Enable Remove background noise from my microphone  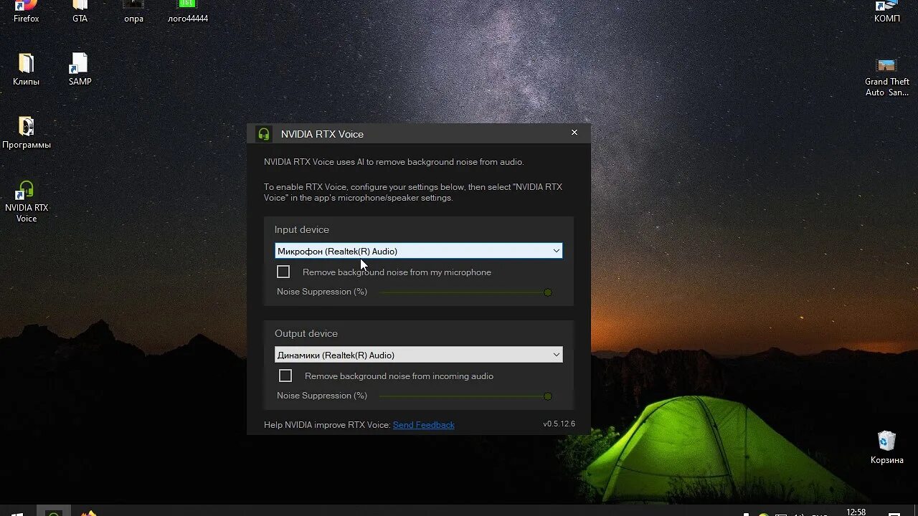[x=283, y=272]
